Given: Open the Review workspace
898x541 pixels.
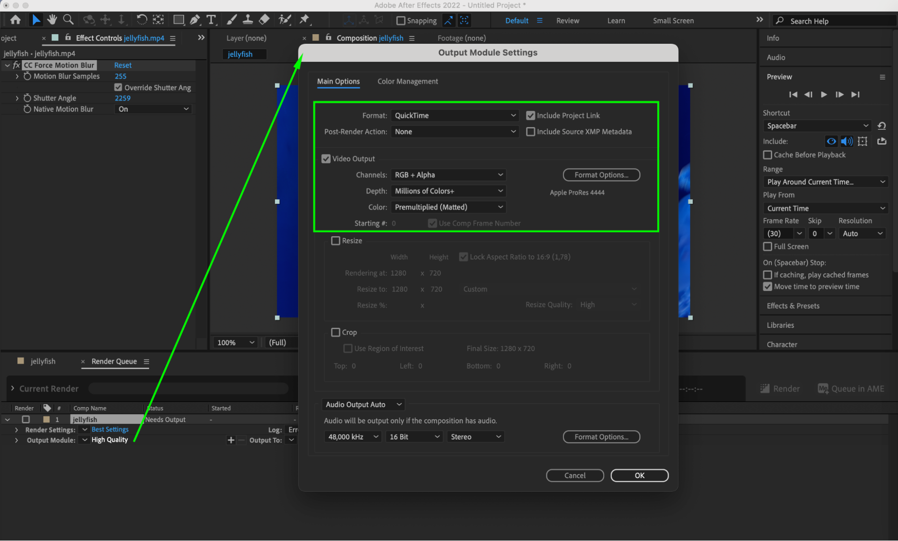Looking at the screenshot, I should click(x=567, y=21).
